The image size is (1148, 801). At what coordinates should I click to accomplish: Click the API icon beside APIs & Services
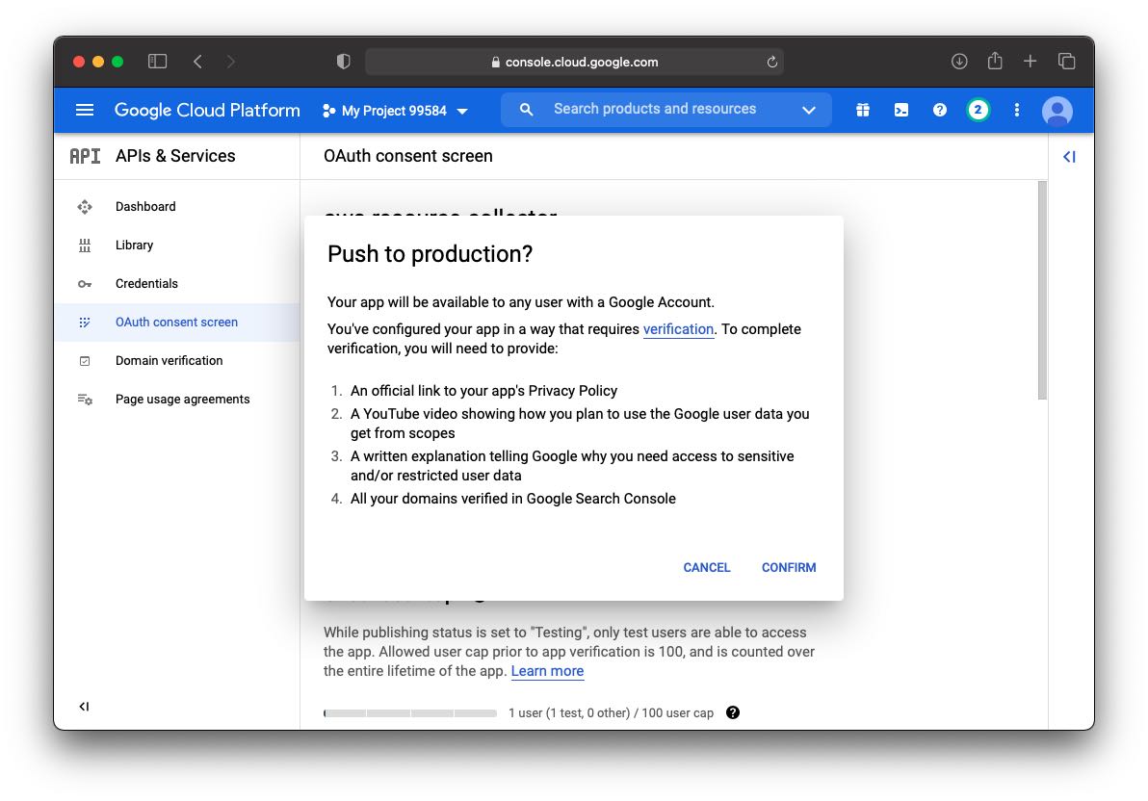tap(85, 156)
